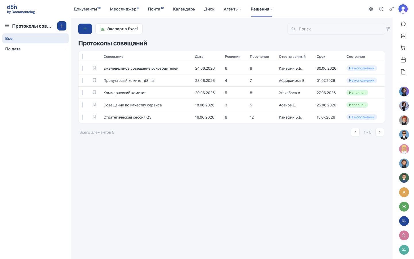This screenshot has width=414, height=259.
Task: Open Диск tab
Action: [x=209, y=9]
